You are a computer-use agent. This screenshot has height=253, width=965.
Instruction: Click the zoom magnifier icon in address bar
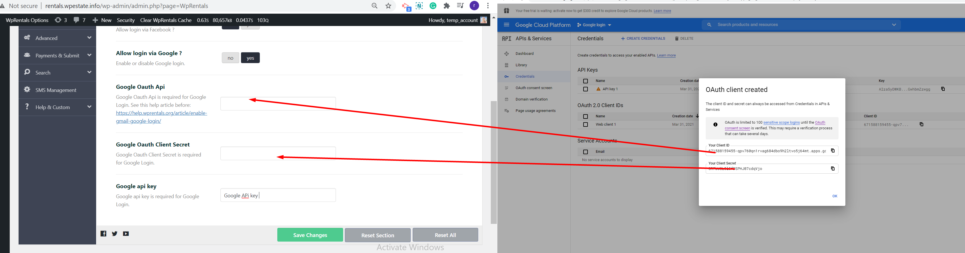coord(374,6)
